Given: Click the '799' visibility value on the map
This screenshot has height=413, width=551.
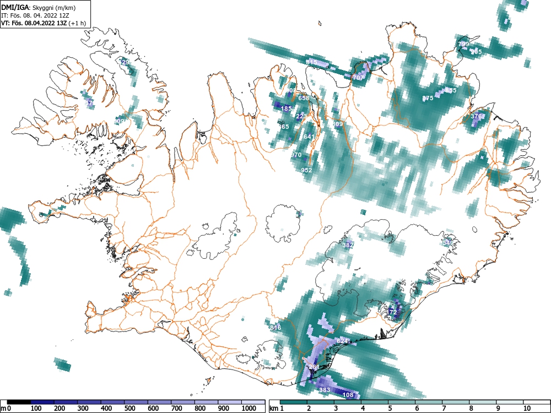Looking at the screenshot, I should pos(463,44).
